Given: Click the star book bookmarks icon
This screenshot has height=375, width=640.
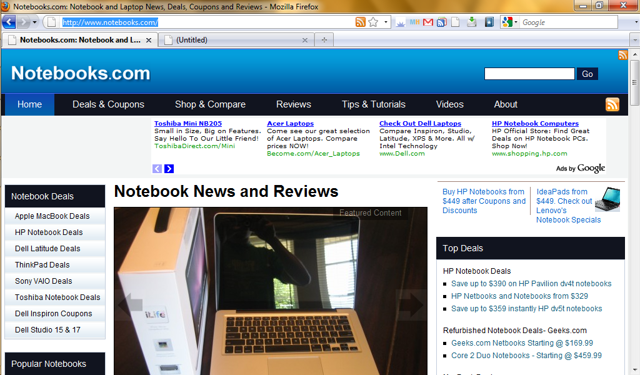Looking at the screenshot, I should pos(489,22).
